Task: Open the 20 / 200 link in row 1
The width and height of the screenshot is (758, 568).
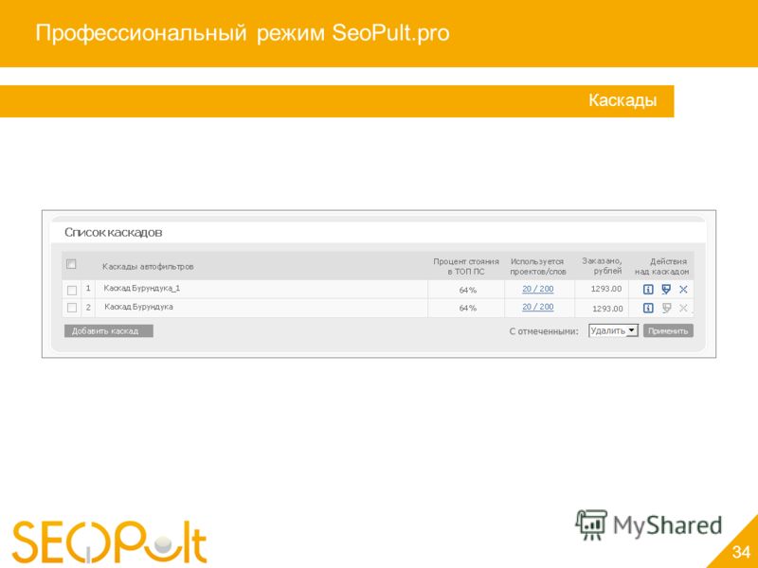Action: coord(537,289)
